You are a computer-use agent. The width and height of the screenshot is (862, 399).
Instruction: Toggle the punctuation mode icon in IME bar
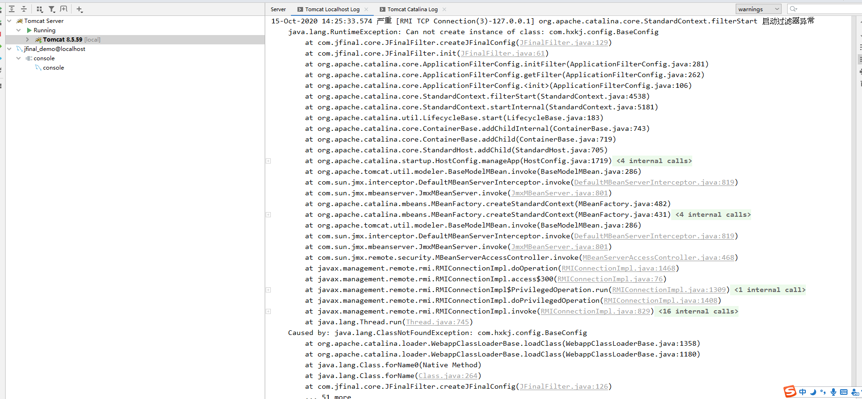pos(823,392)
